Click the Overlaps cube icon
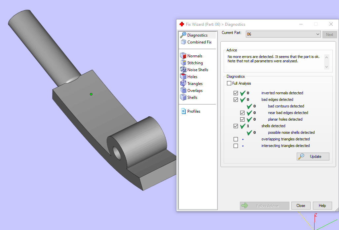 tap(183, 90)
